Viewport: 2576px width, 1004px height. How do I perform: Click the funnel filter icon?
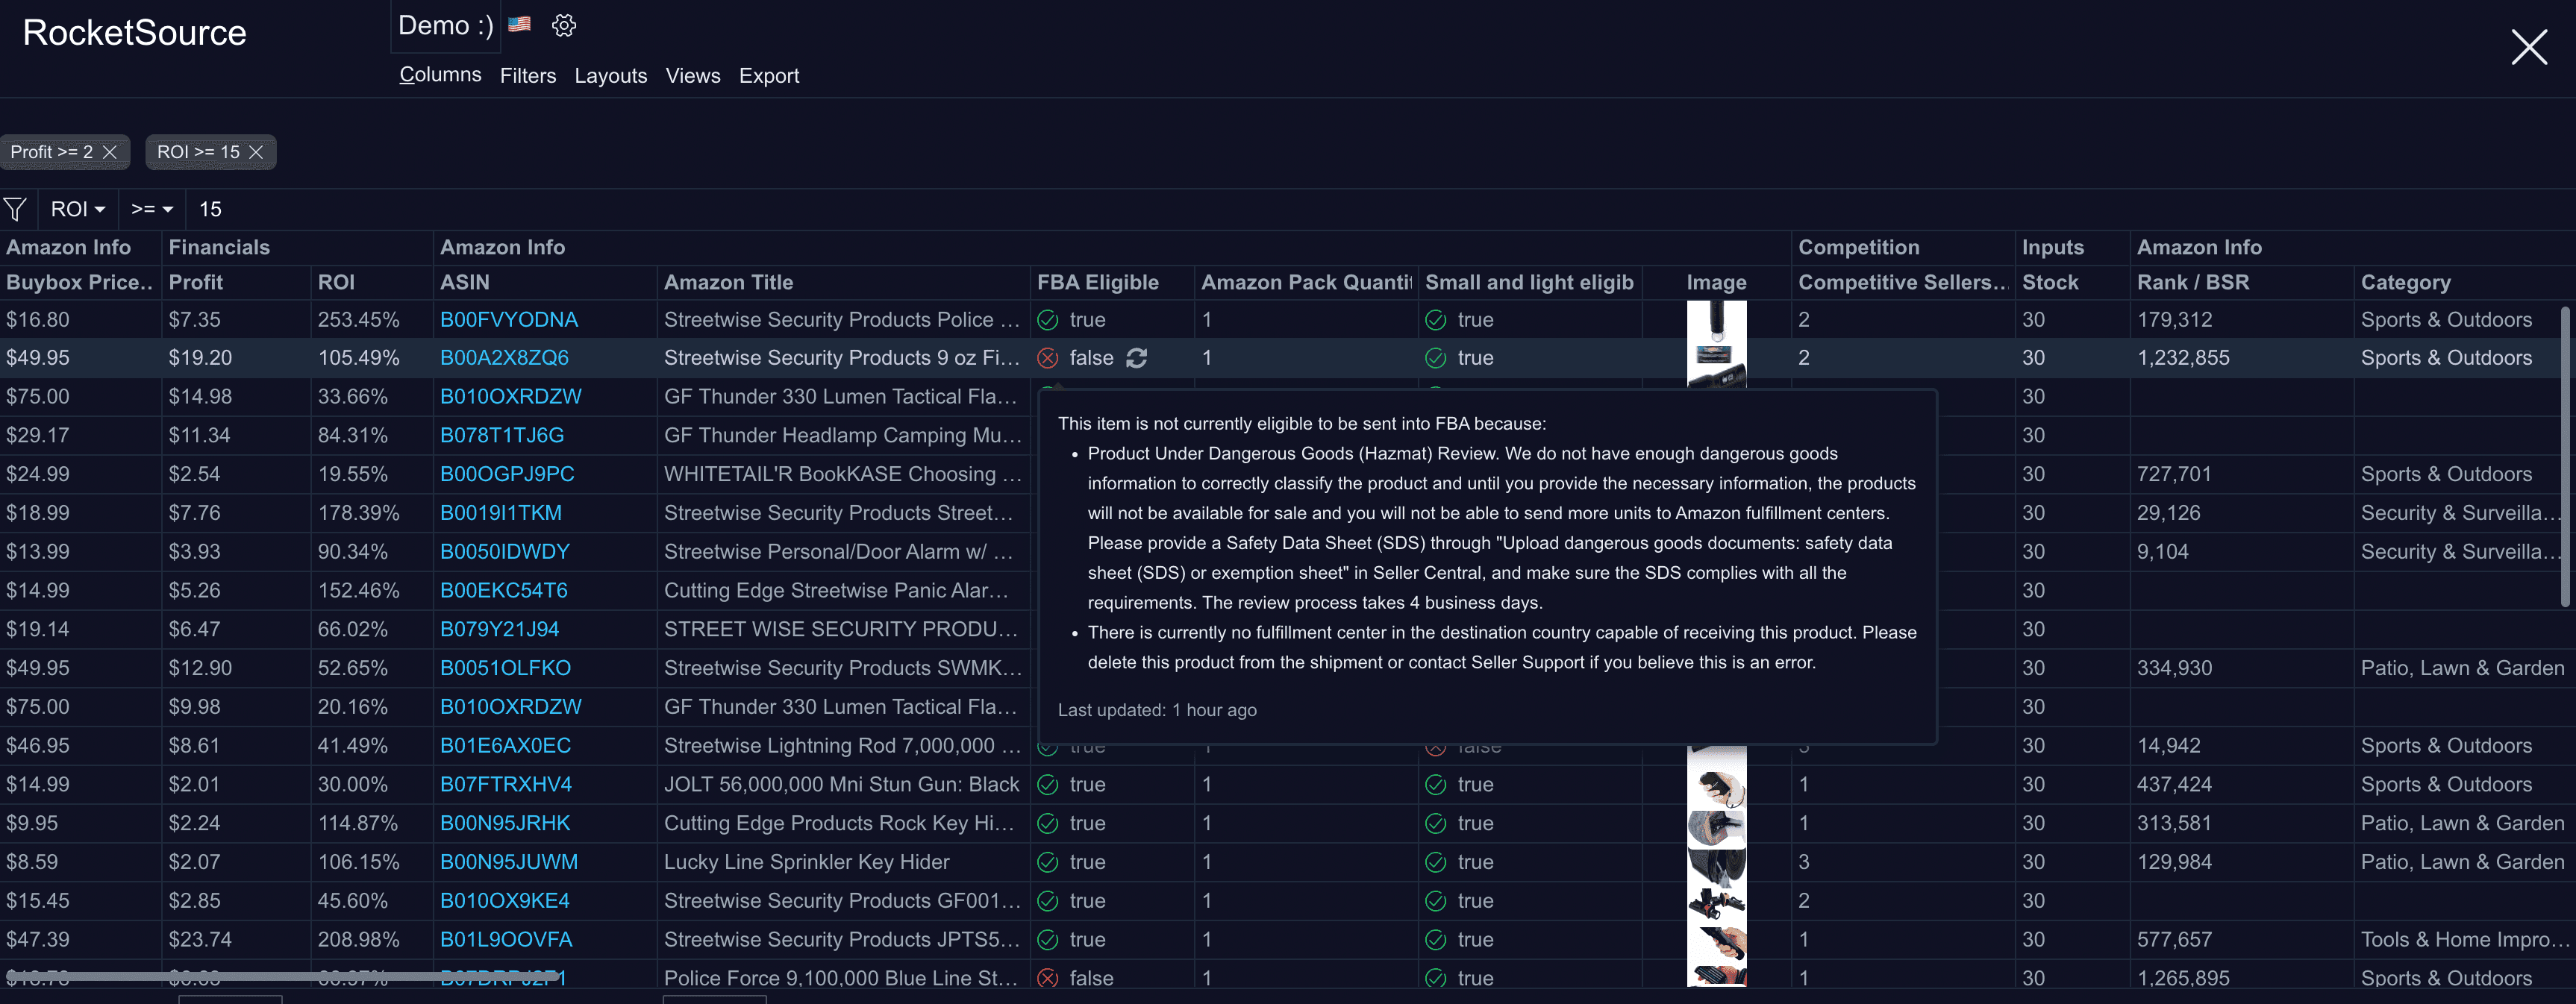[x=15, y=209]
